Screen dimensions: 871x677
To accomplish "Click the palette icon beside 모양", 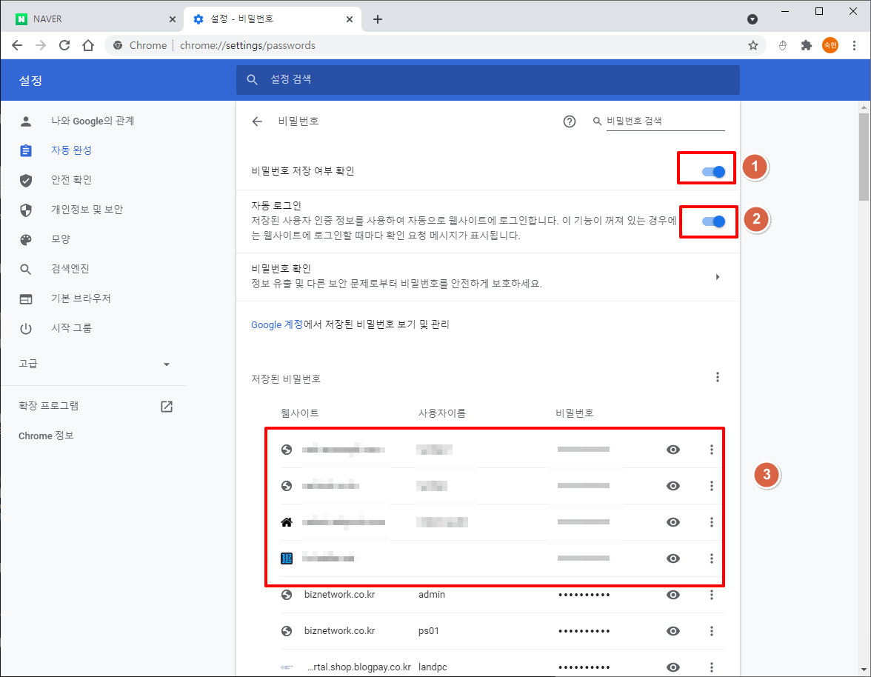I will (26, 240).
